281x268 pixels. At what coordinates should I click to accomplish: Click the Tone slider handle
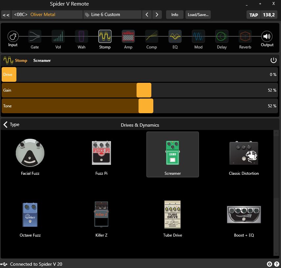click(x=146, y=106)
